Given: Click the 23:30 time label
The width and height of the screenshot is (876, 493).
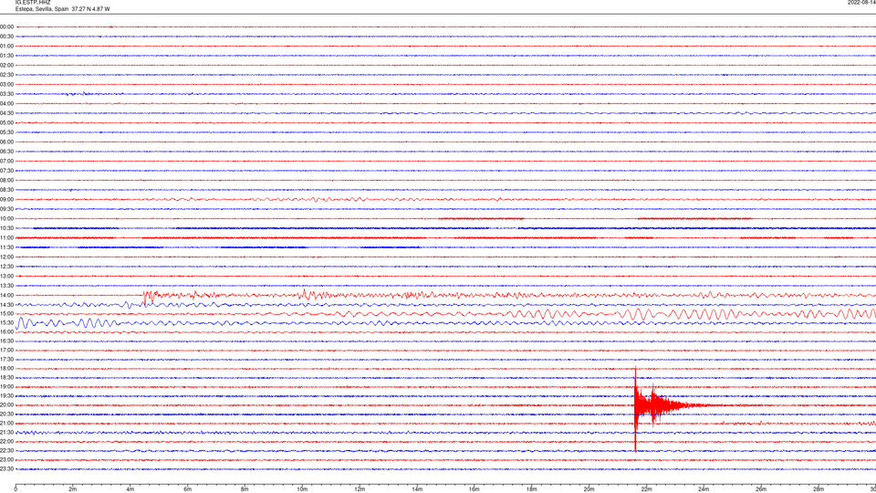Looking at the screenshot, I should pyautogui.click(x=6, y=469).
